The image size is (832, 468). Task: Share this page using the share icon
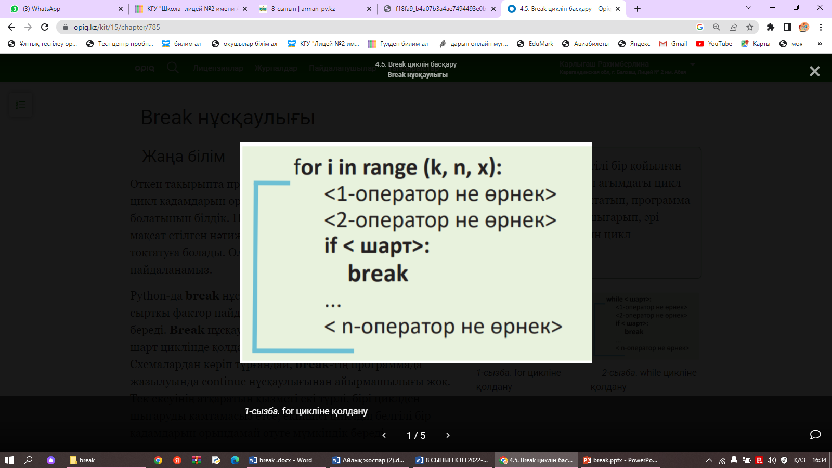(x=733, y=27)
